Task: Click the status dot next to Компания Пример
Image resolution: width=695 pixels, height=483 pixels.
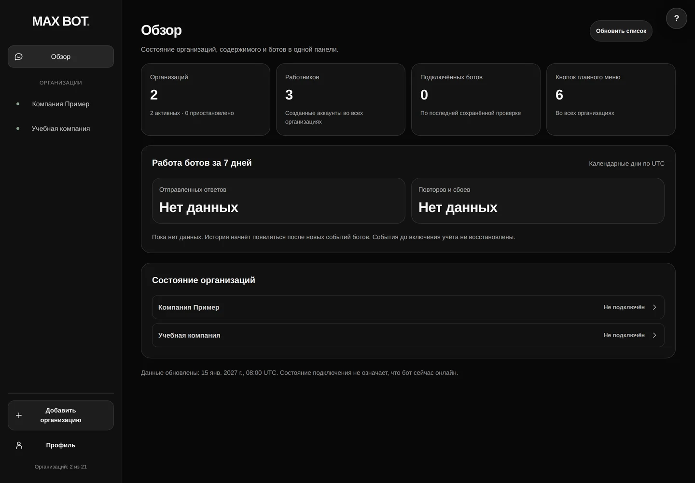Action: pos(18,104)
